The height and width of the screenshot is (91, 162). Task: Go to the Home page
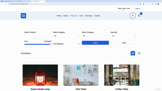pos(59,16)
